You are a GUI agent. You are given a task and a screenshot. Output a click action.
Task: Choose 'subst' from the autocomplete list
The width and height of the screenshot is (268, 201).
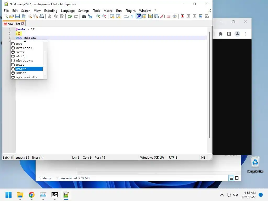pyautogui.click(x=27, y=73)
